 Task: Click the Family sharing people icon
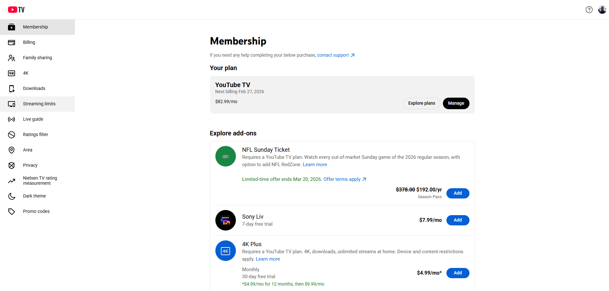click(12, 58)
